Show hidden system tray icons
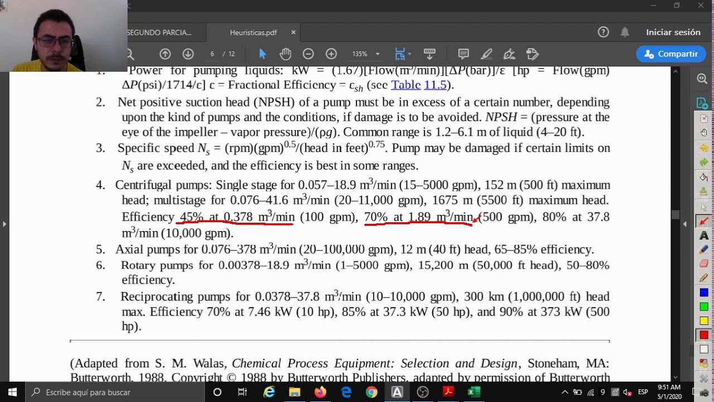 (x=565, y=393)
